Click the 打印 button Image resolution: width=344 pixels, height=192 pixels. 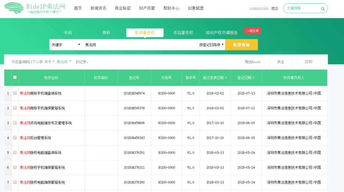(x=309, y=62)
